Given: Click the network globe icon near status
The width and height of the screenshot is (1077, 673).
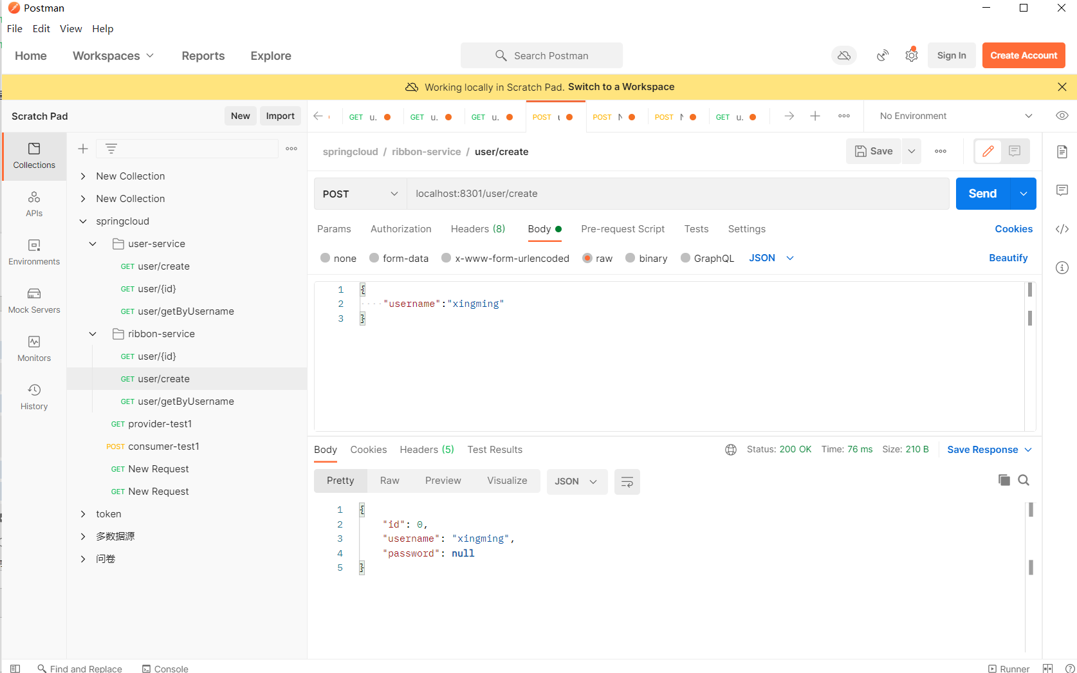Looking at the screenshot, I should click(731, 450).
